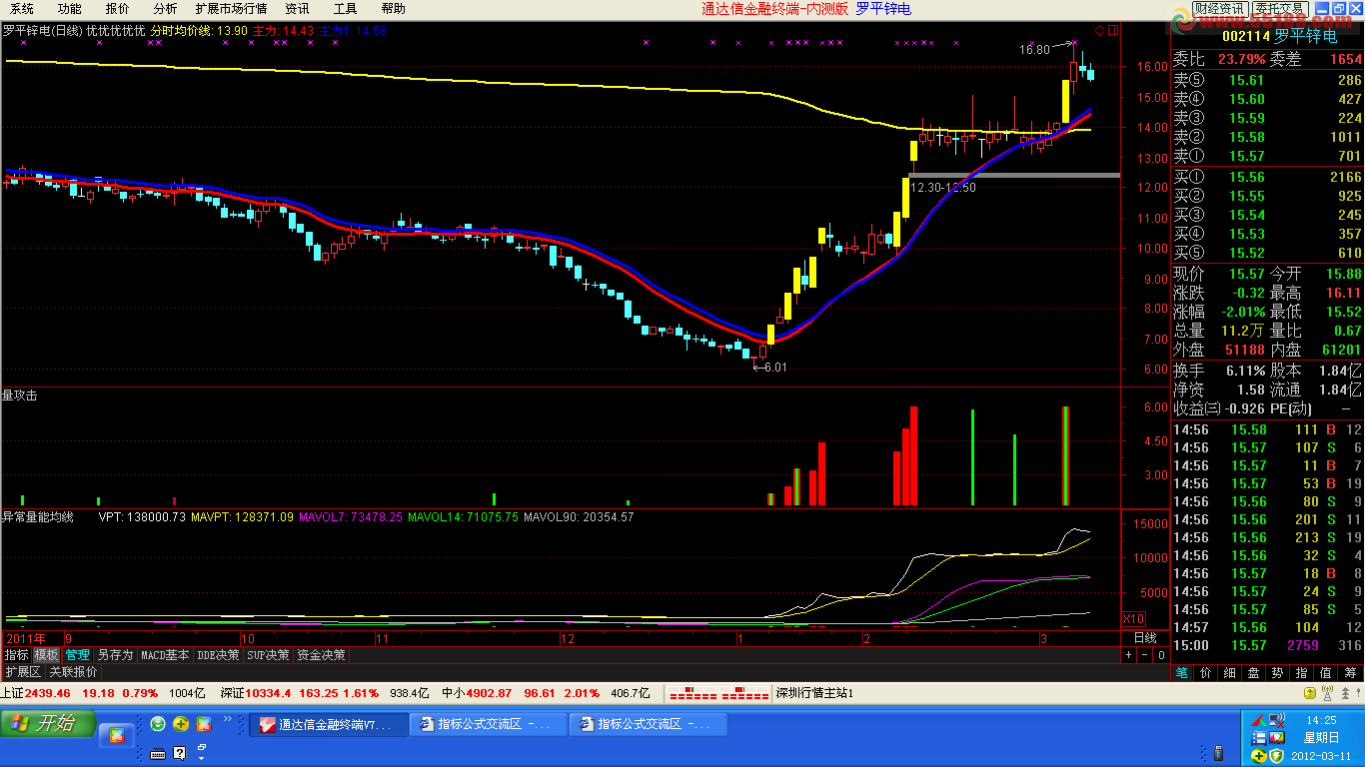Open the 扩展区 tab
The image size is (1365, 767).
23,672
